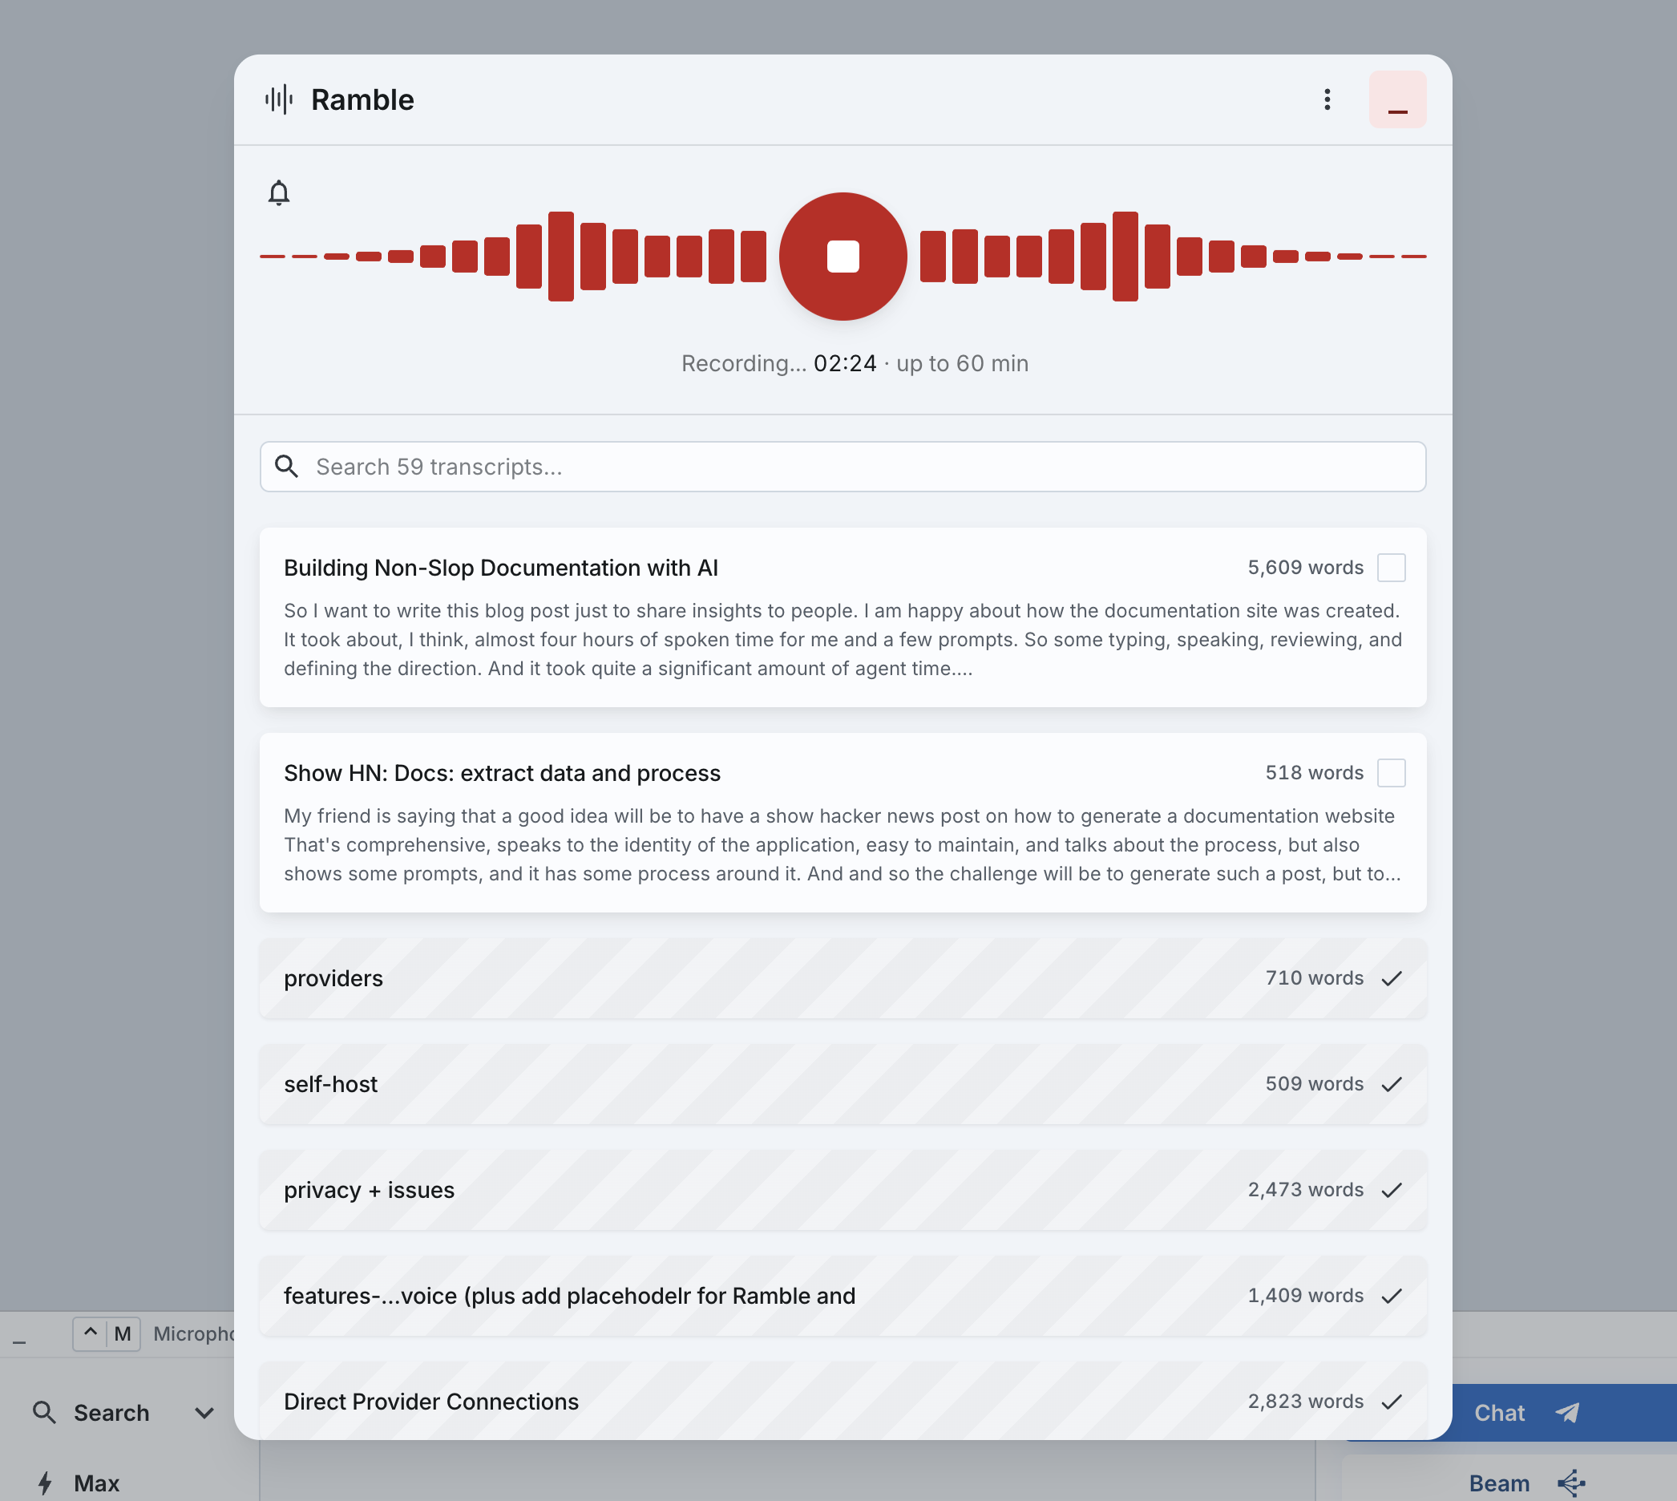Click the 5,609 words count label
The height and width of the screenshot is (1501, 1677).
click(x=1305, y=568)
